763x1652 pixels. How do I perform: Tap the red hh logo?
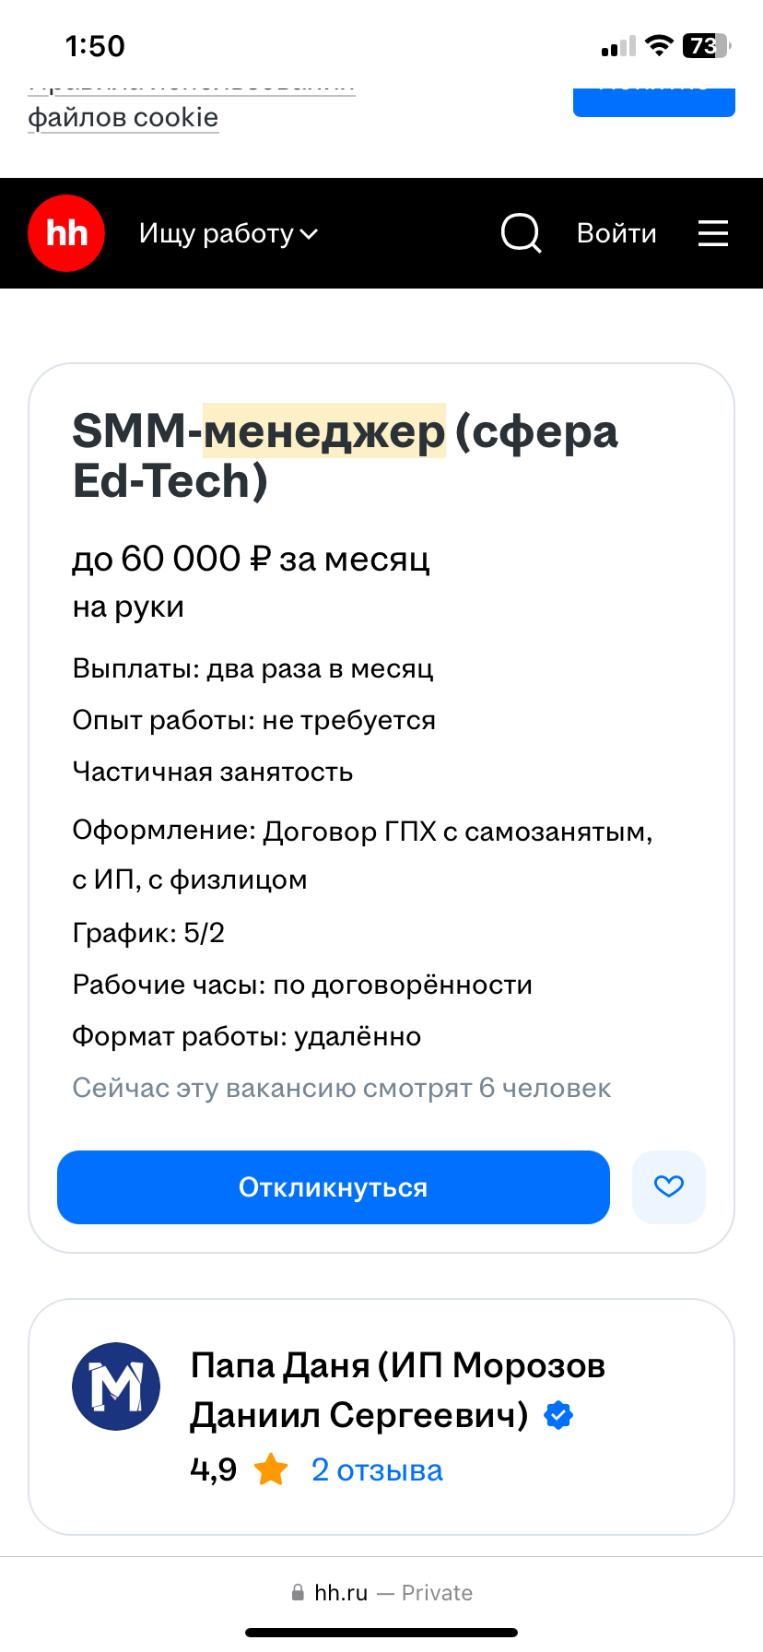[x=66, y=233]
